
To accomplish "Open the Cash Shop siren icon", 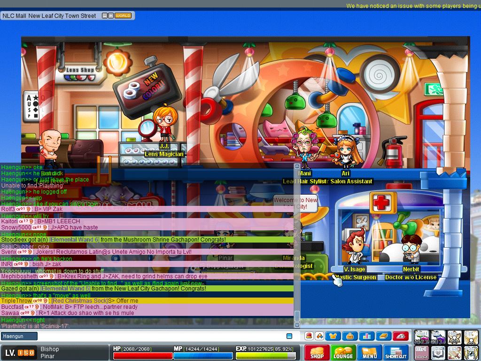I will (x=309, y=336).
